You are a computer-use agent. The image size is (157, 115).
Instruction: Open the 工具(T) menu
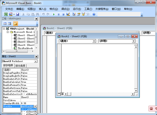click(88, 9)
